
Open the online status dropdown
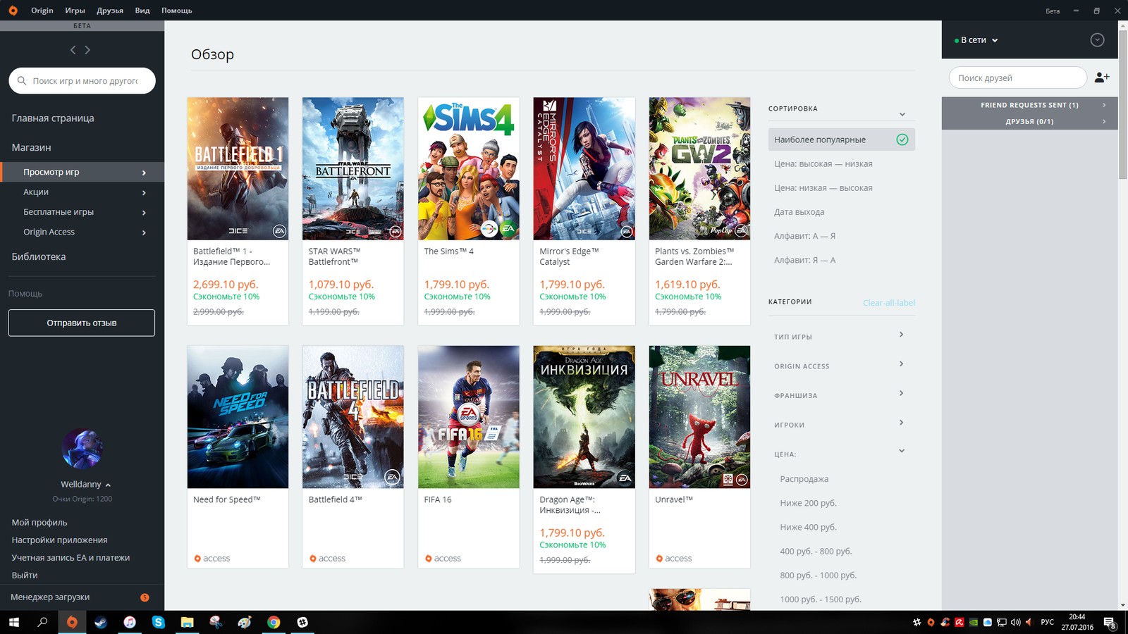[976, 40]
